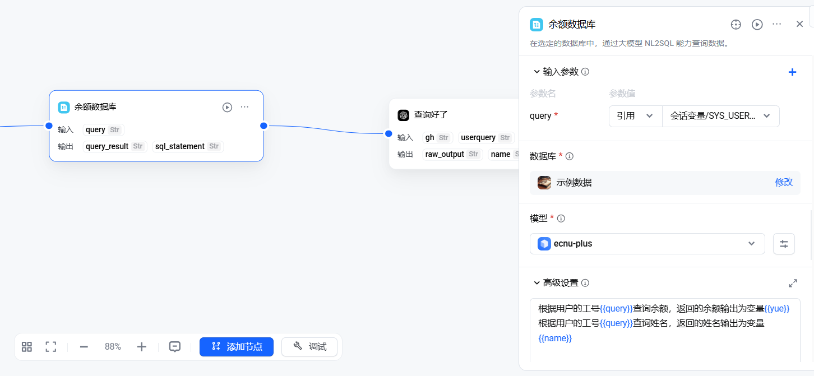Collapse the 输入参数 section
The image size is (814, 376).
pyautogui.click(x=537, y=72)
